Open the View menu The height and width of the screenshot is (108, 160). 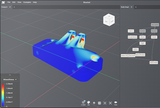[x=19, y=2]
